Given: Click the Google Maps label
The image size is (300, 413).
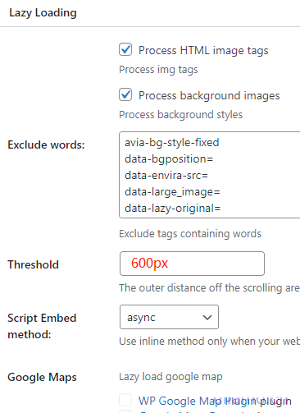Looking at the screenshot, I should pos(42,377).
